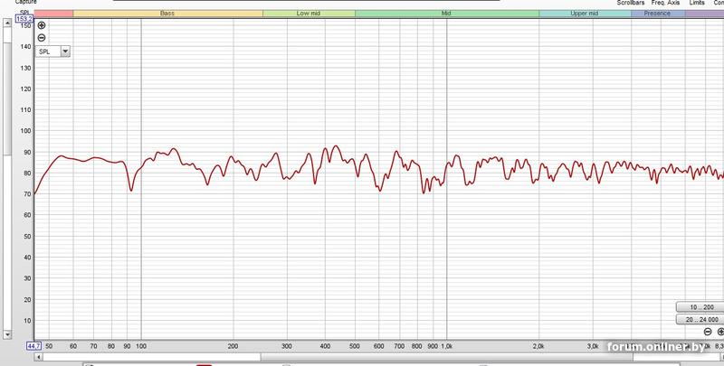Click the 44.7 start frequency field
The height and width of the screenshot is (366, 724).
click(34, 346)
